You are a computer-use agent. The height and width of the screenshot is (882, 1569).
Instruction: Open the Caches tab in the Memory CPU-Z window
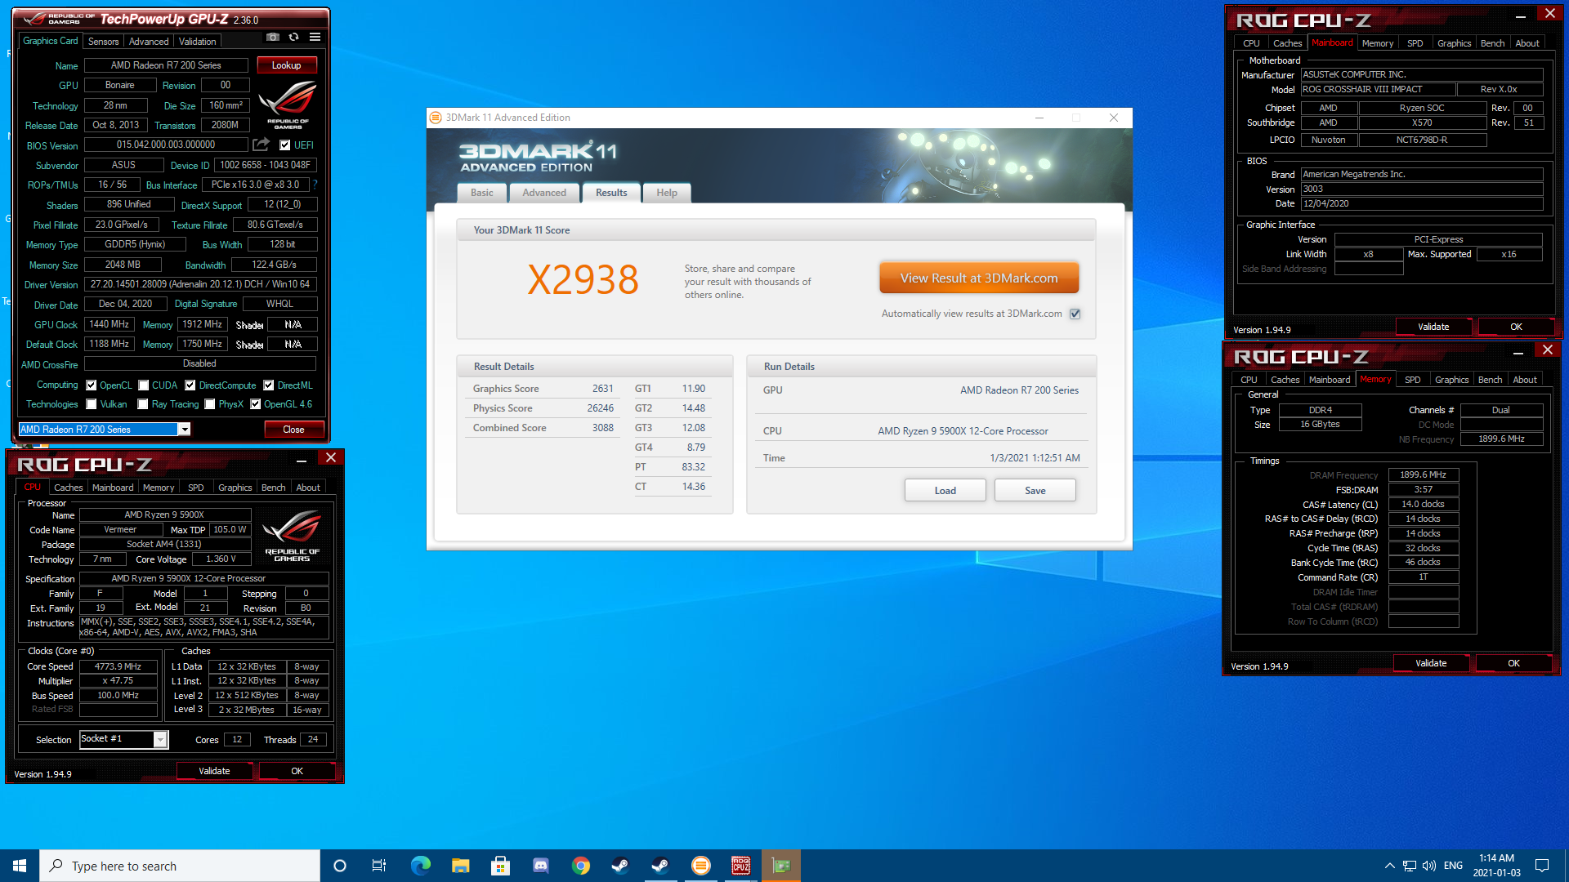1285,380
